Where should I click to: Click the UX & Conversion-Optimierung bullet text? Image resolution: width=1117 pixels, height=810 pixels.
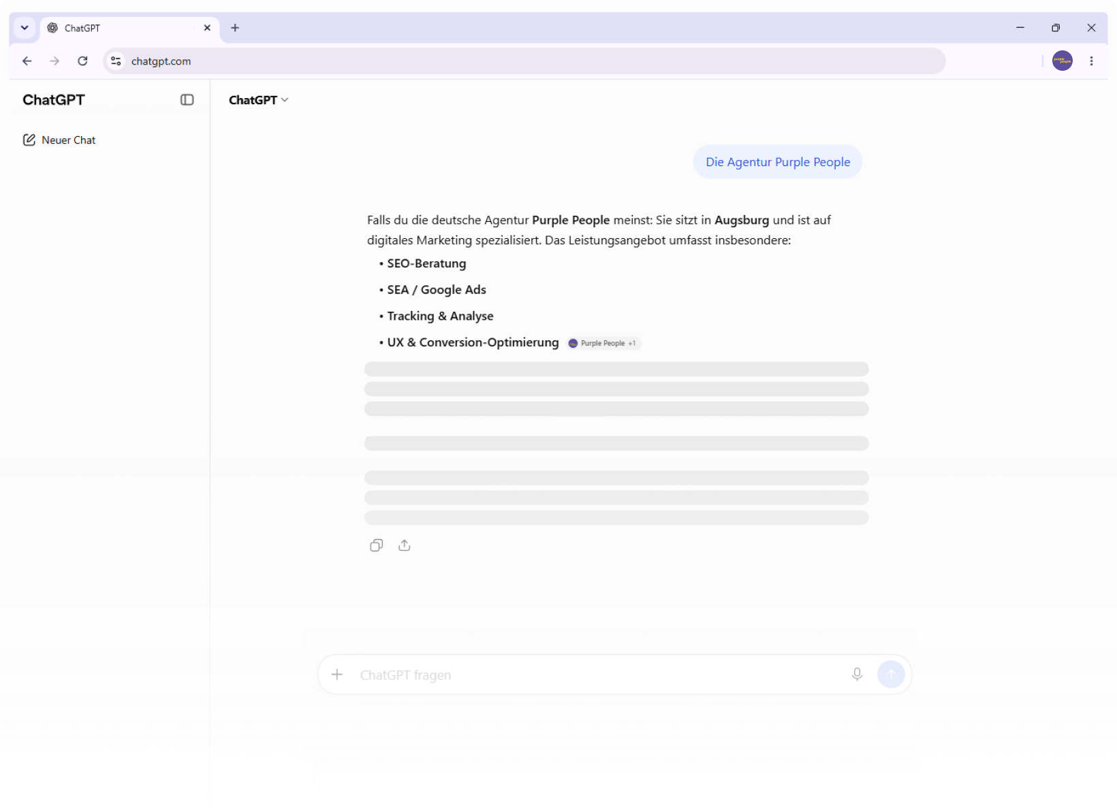click(473, 342)
